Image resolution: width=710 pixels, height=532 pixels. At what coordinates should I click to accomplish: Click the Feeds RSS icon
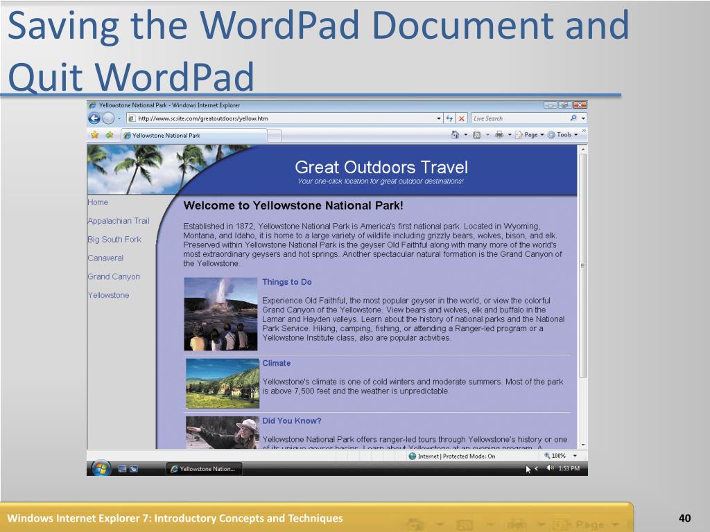click(x=477, y=135)
